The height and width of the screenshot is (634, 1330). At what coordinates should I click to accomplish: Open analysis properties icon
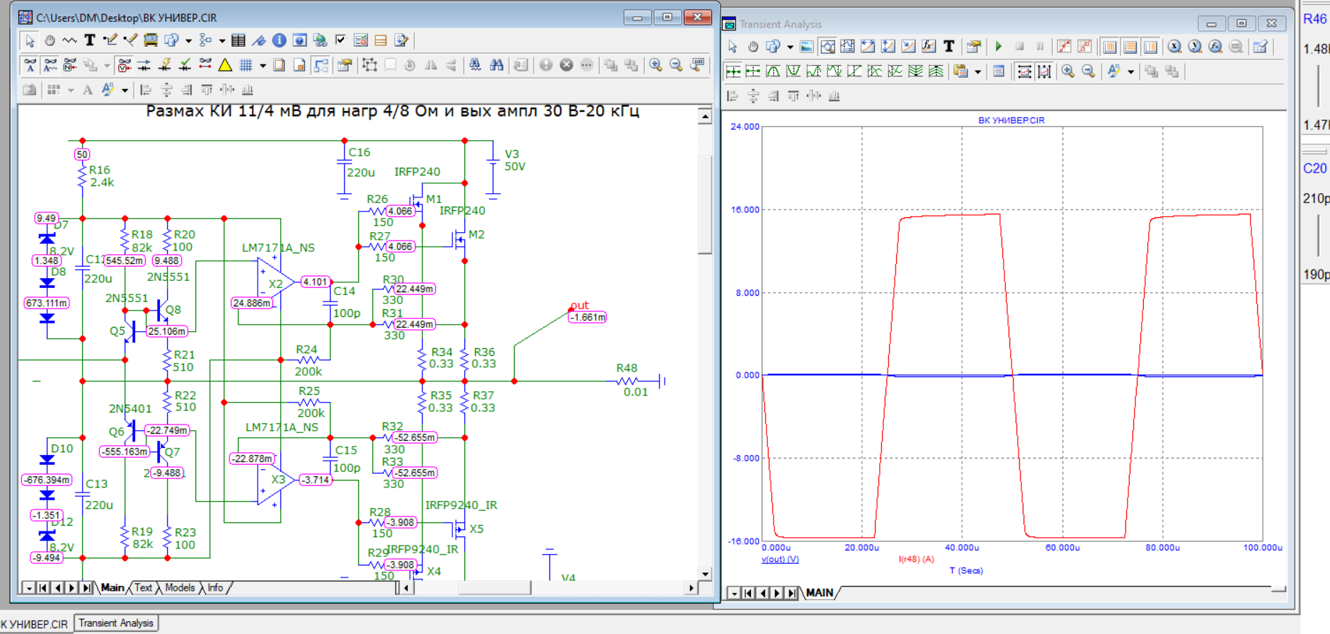[974, 47]
